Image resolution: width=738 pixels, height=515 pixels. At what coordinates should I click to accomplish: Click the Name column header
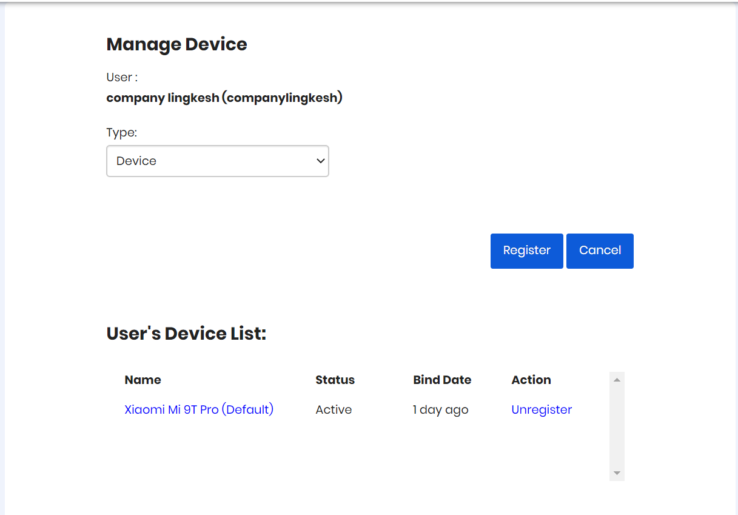tap(142, 380)
